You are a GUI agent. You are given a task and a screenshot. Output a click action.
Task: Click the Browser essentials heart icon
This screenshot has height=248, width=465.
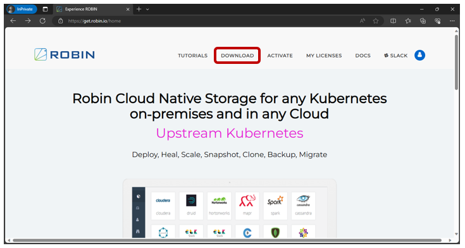click(x=437, y=21)
